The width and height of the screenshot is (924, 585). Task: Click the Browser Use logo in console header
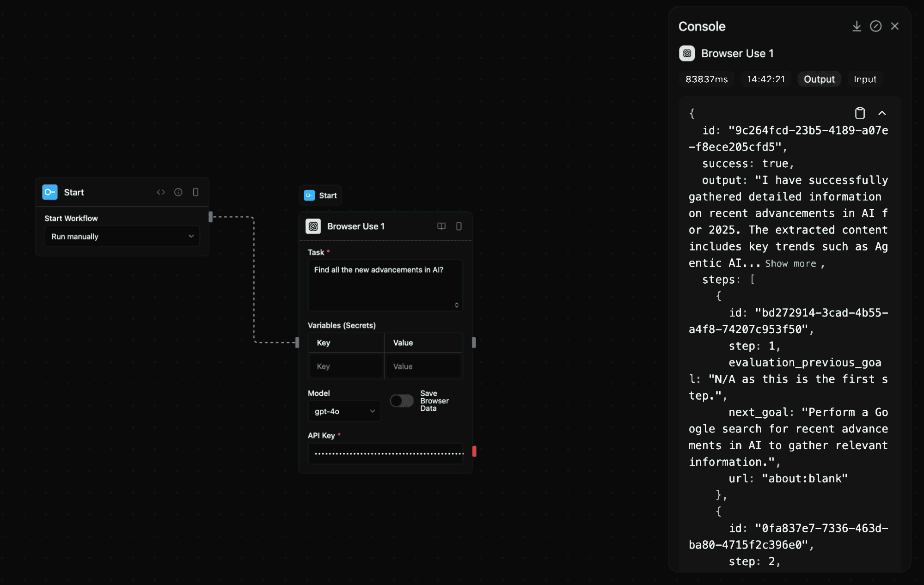[x=687, y=53]
